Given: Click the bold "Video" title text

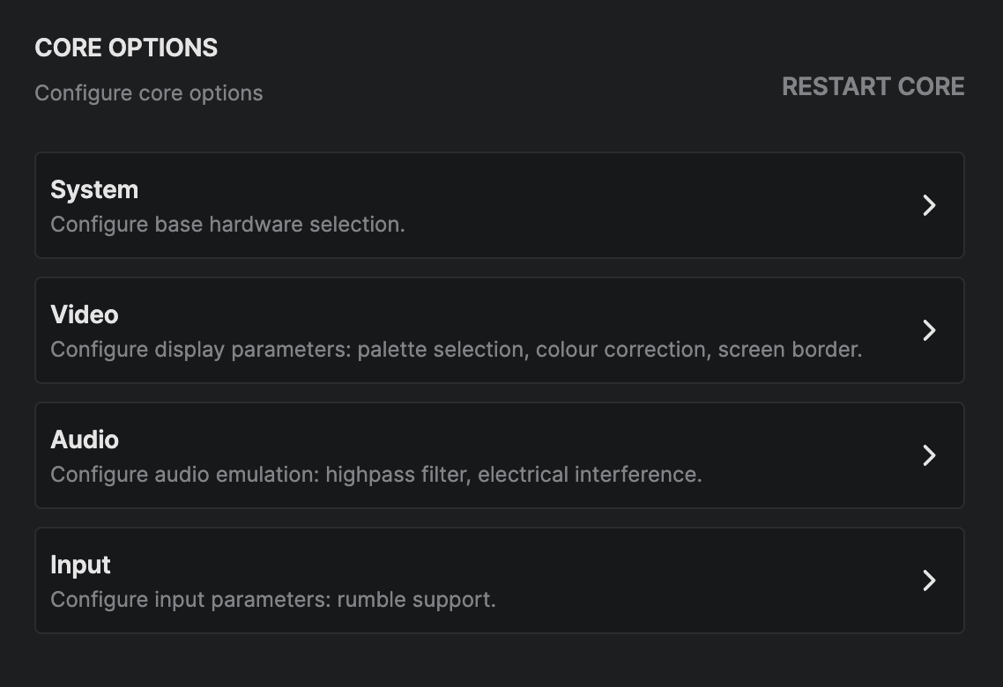Looking at the screenshot, I should tap(85, 314).
